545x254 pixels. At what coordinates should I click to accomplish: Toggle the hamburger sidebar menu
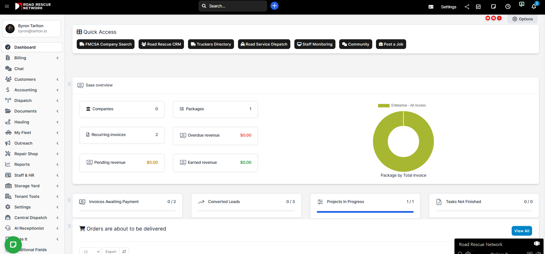(7, 6)
